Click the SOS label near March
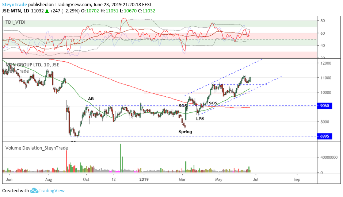 183,106
